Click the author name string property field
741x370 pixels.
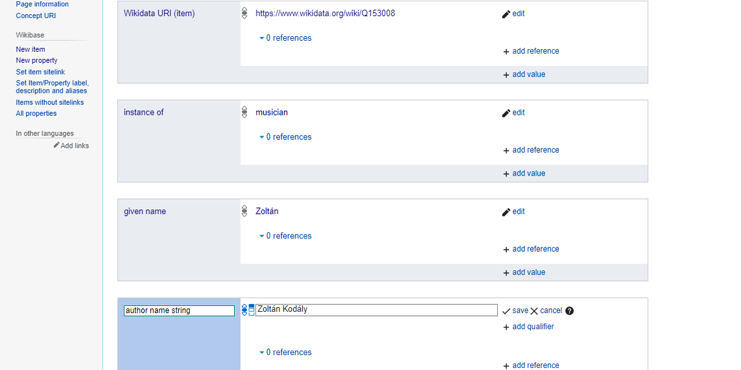(179, 311)
